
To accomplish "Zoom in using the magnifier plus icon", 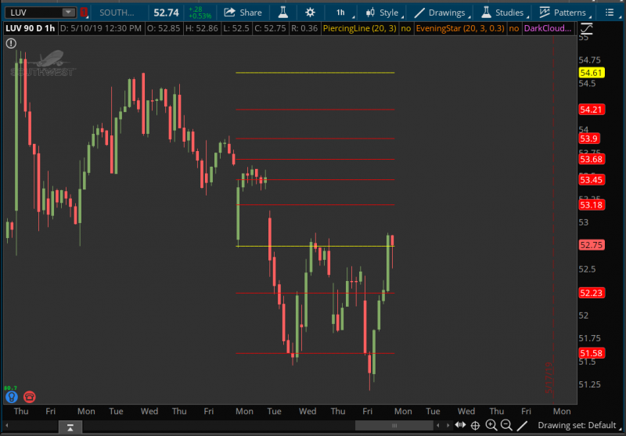I will (491, 425).
